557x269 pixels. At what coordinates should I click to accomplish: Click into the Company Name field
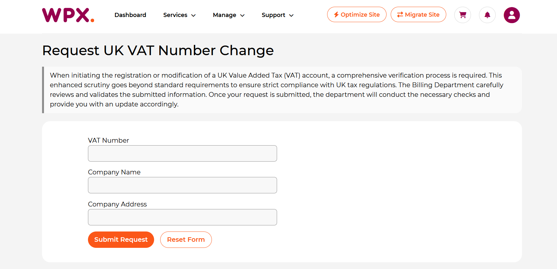(182, 185)
